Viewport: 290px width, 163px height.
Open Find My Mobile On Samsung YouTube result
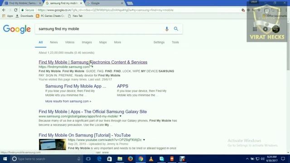click(x=85, y=135)
